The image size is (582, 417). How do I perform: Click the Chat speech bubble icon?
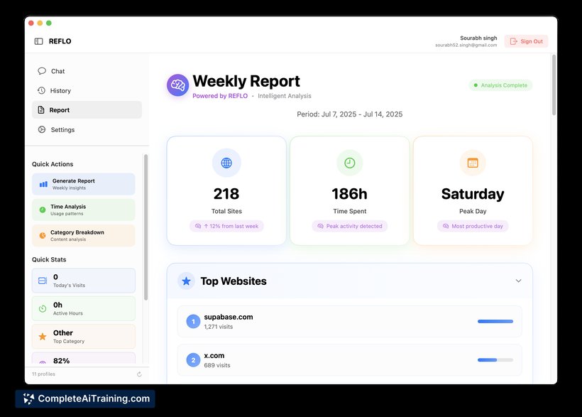pyautogui.click(x=42, y=71)
